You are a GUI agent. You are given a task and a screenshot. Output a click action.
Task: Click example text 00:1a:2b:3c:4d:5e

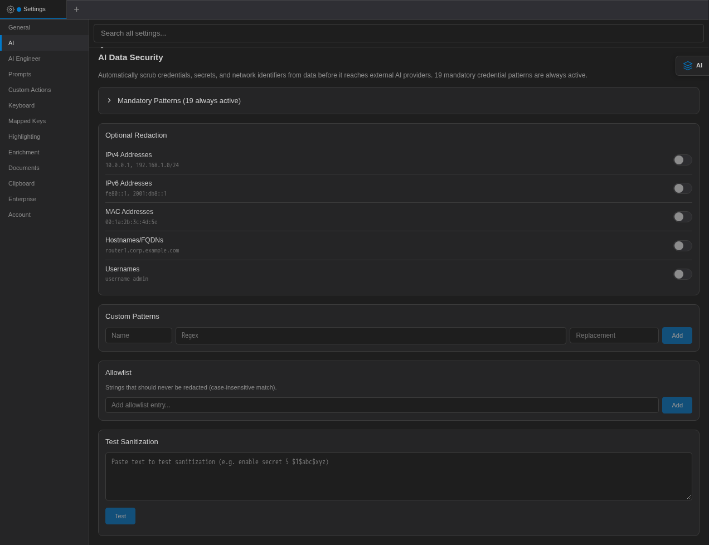[132, 222]
